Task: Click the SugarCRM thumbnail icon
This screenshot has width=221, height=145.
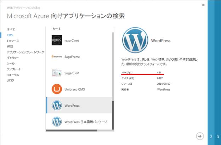Action: [x=57, y=73]
